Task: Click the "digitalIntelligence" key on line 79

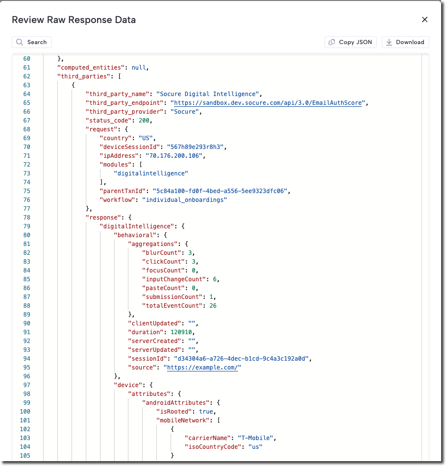Action: coord(137,226)
